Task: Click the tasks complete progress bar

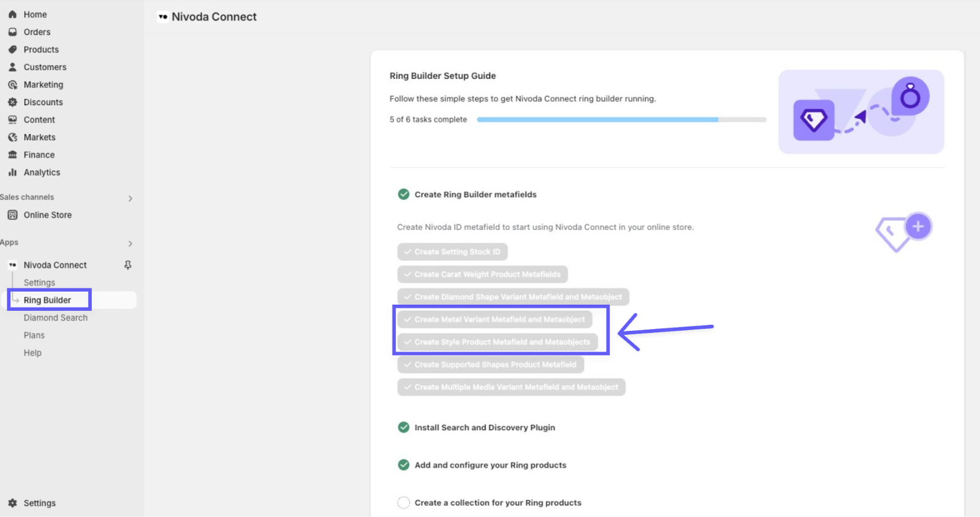Action: point(622,120)
